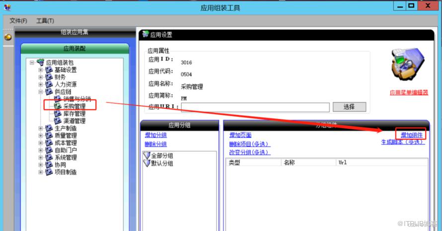Select the 库存管理 node icon
The width and height of the screenshot is (442, 231).
point(58,114)
